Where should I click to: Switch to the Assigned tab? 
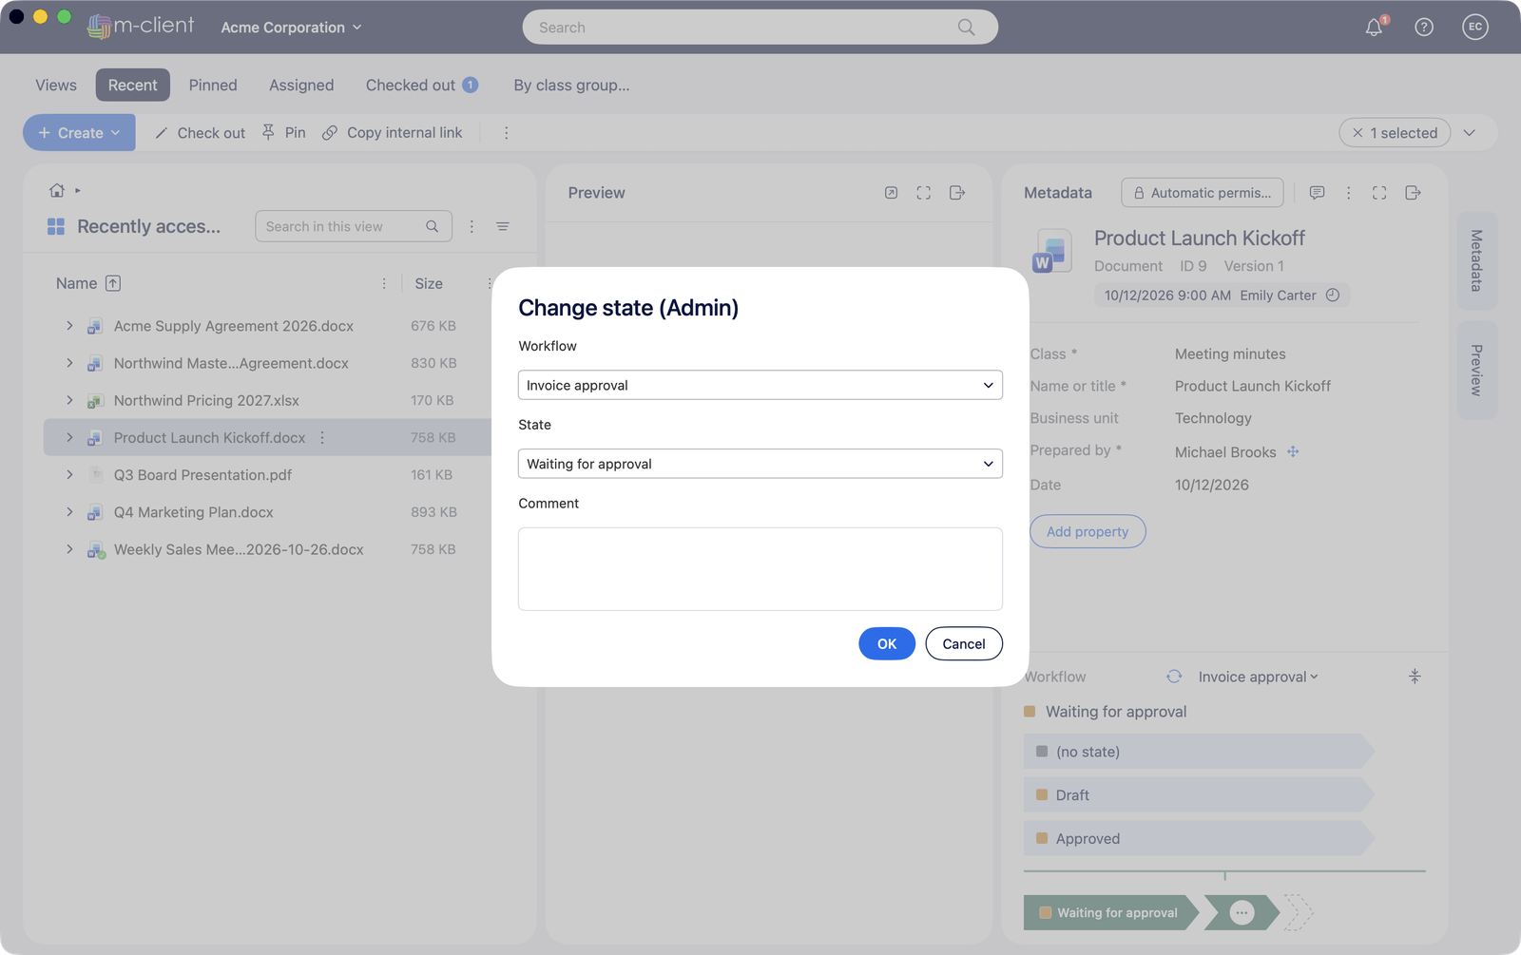(x=301, y=85)
